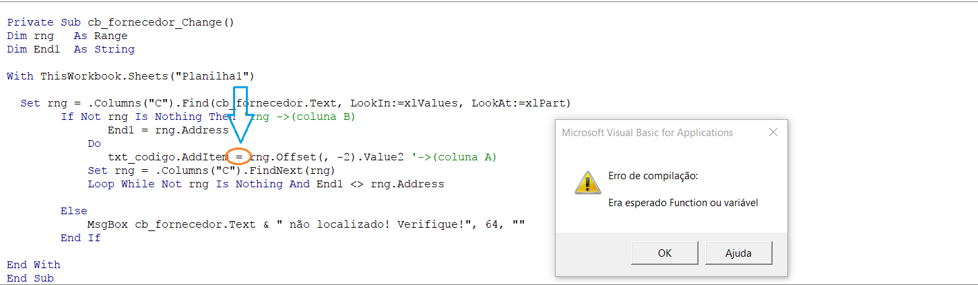Click the With ThisWorkbook.Sheets("Planilha1") line
Viewport: 978px width, 285px height.
(x=131, y=76)
